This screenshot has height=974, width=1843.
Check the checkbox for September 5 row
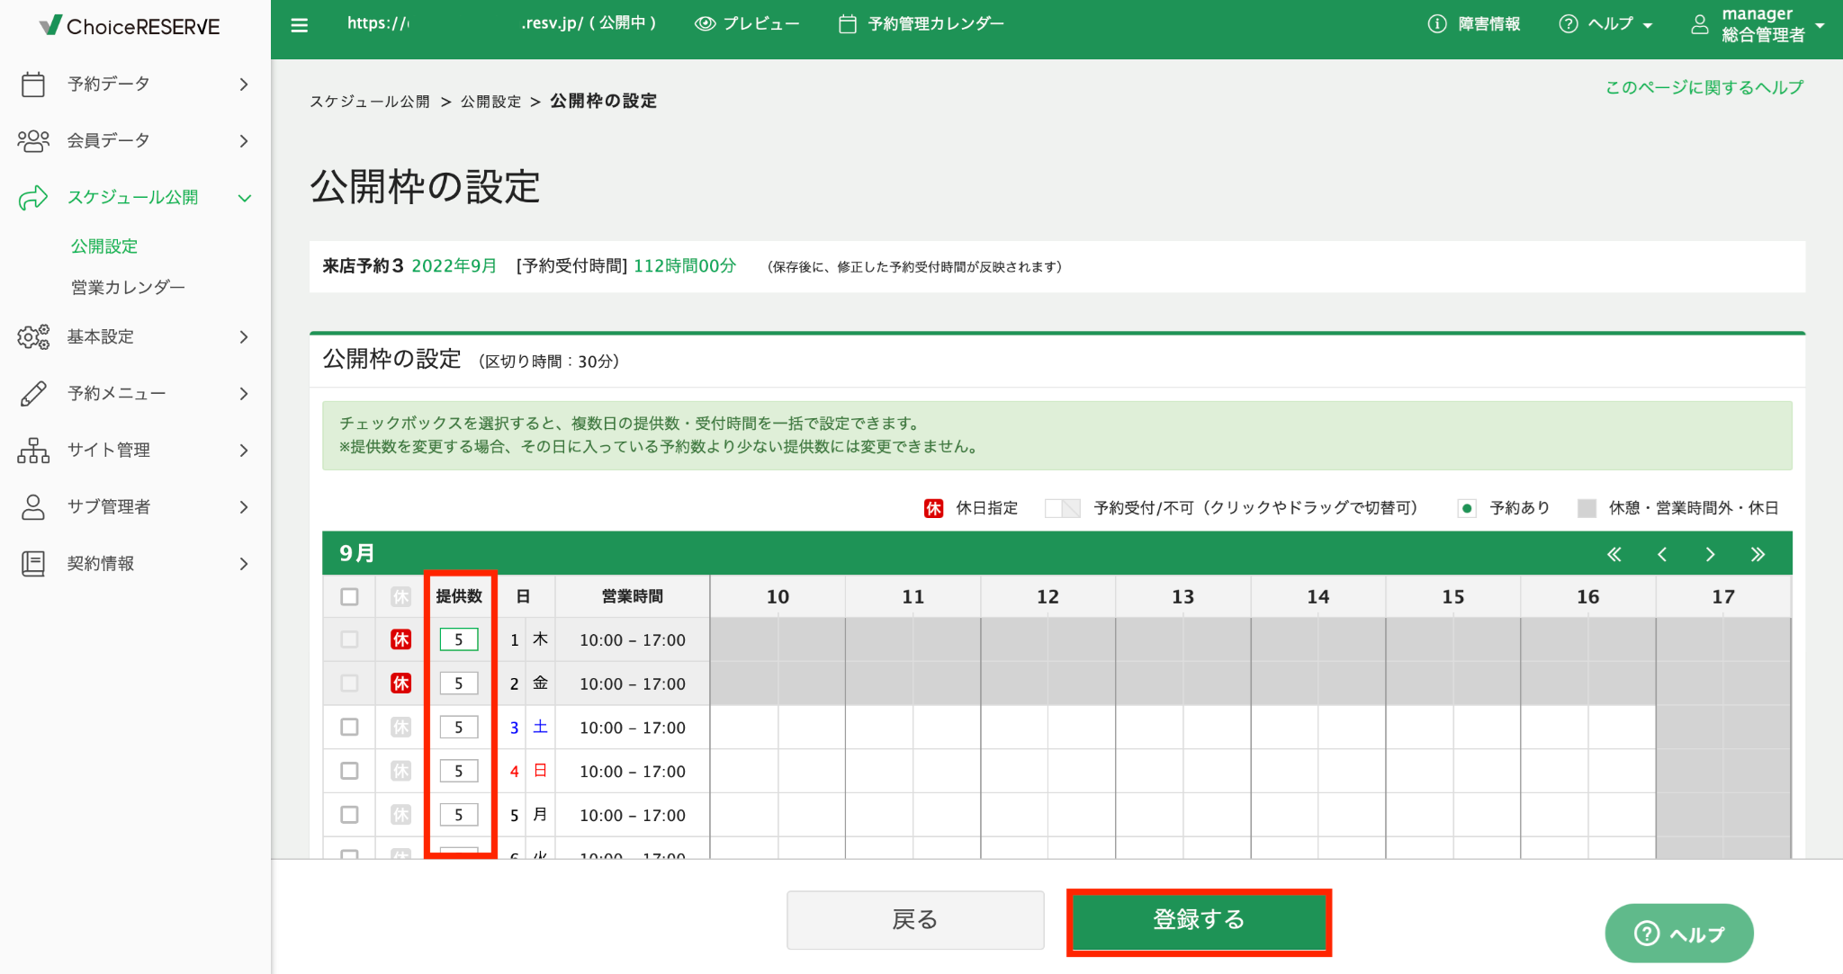pos(349,815)
